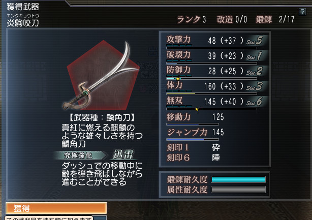The width and height of the screenshot is (312, 220).
Task: Select the 刻印1 砕 entry
Action: coord(193,147)
